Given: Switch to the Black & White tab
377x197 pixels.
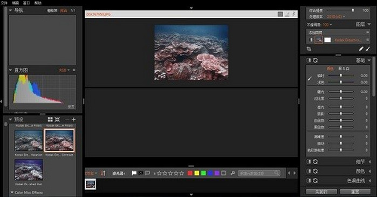Looking at the screenshot, I should click(344, 69).
